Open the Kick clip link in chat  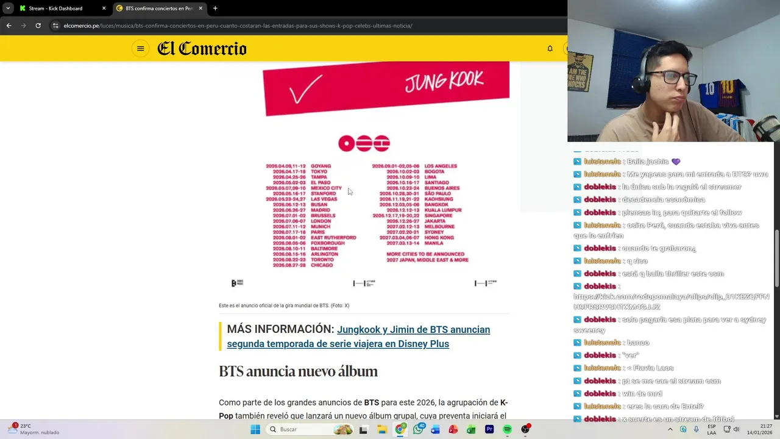[671, 302]
